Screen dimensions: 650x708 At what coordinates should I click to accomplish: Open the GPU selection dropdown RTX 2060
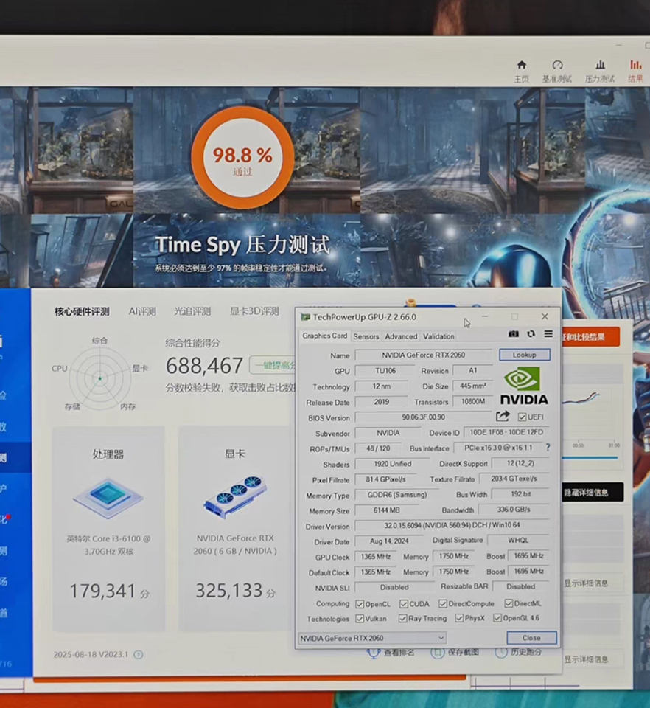click(x=372, y=638)
